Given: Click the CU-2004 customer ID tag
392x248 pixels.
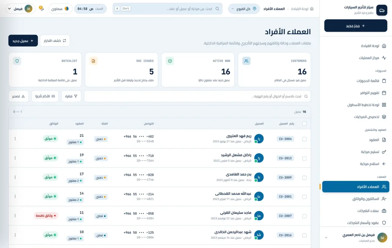Looking at the screenshot, I should click(x=285, y=139).
